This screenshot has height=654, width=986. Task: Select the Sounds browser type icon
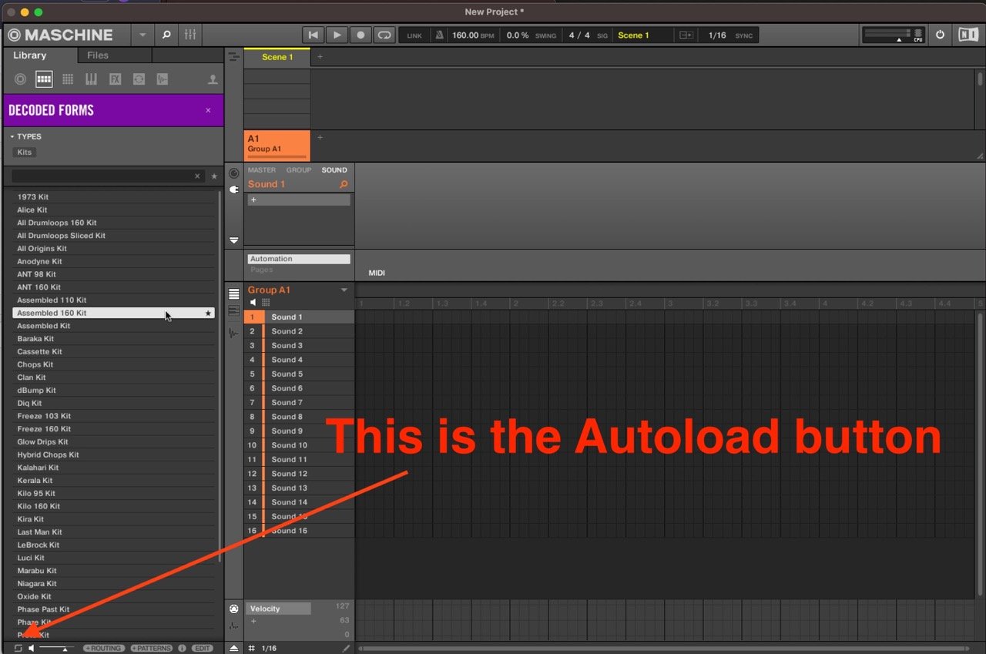pyautogui.click(x=68, y=79)
